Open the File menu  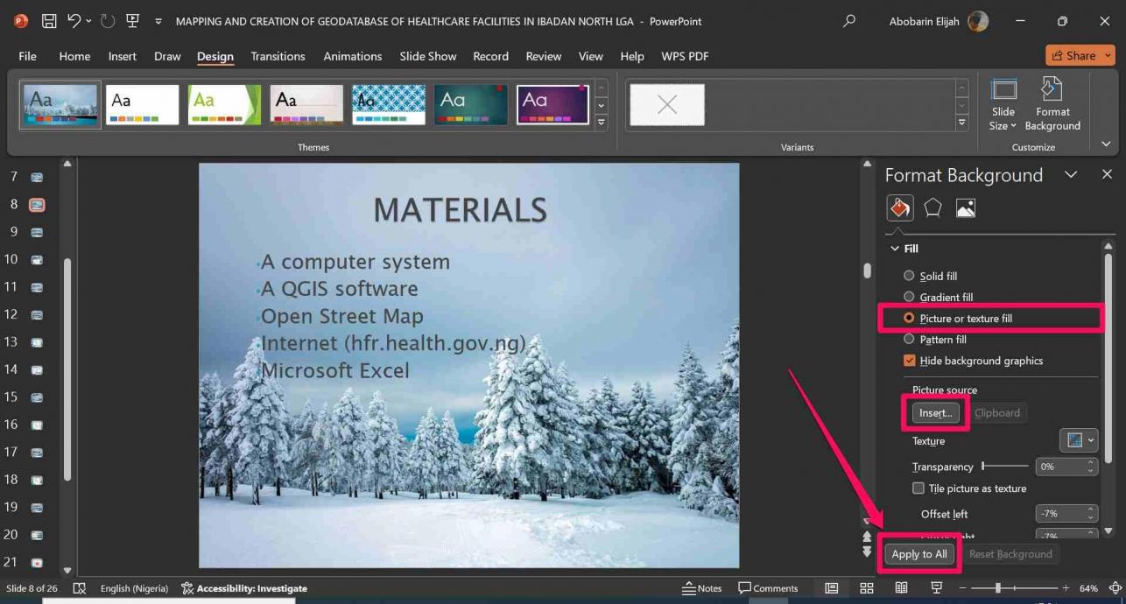[28, 56]
